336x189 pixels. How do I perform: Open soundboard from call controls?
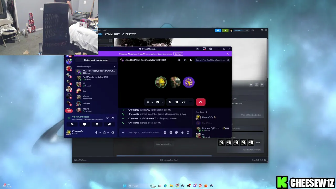pyautogui.click(x=183, y=102)
